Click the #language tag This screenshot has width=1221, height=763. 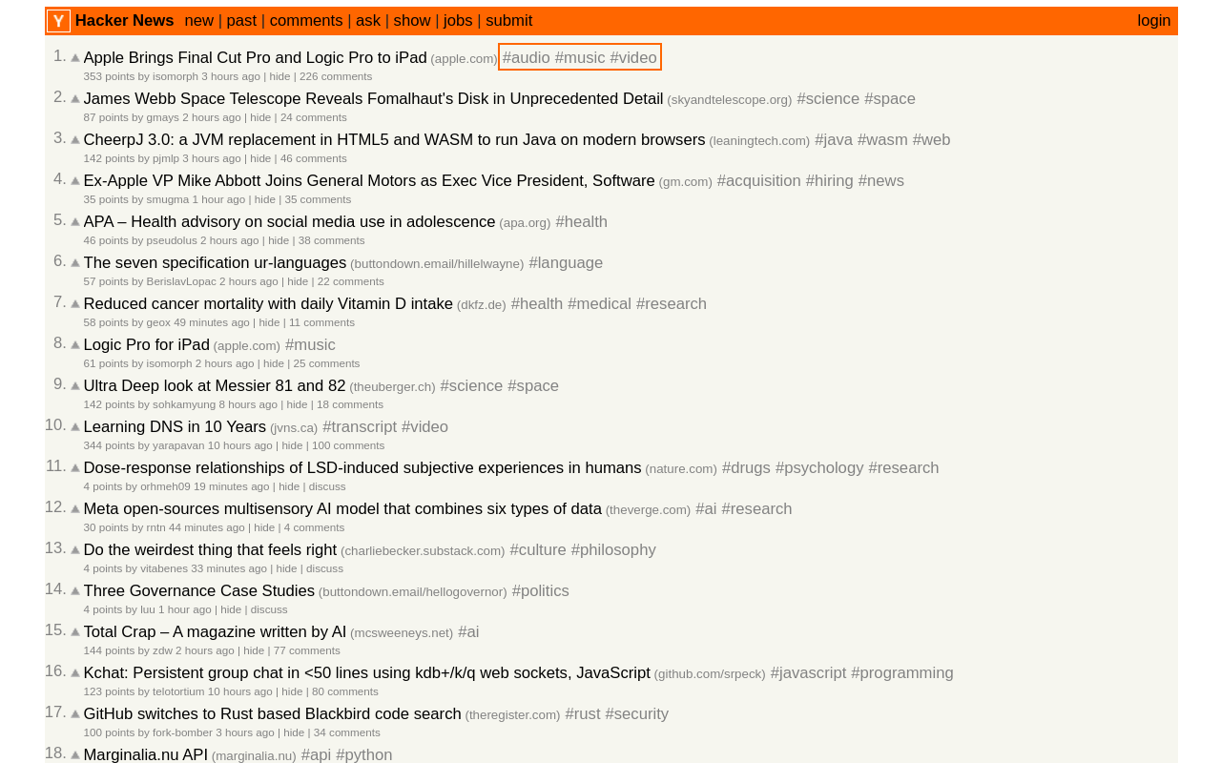click(566, 263)
